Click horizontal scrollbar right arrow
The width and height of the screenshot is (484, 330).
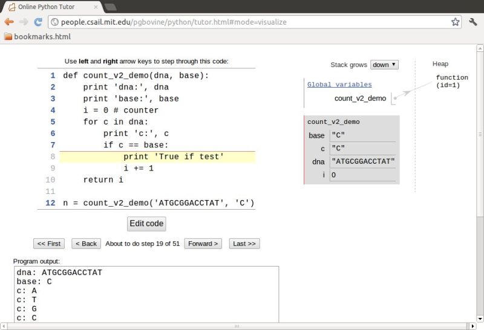[x=473, y=326]
